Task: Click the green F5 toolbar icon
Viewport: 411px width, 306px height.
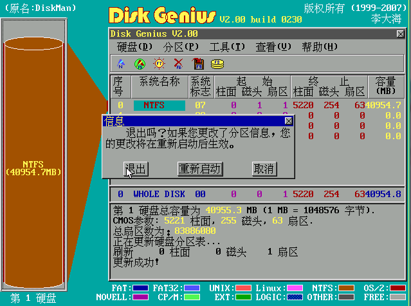Action: [140, 64]
